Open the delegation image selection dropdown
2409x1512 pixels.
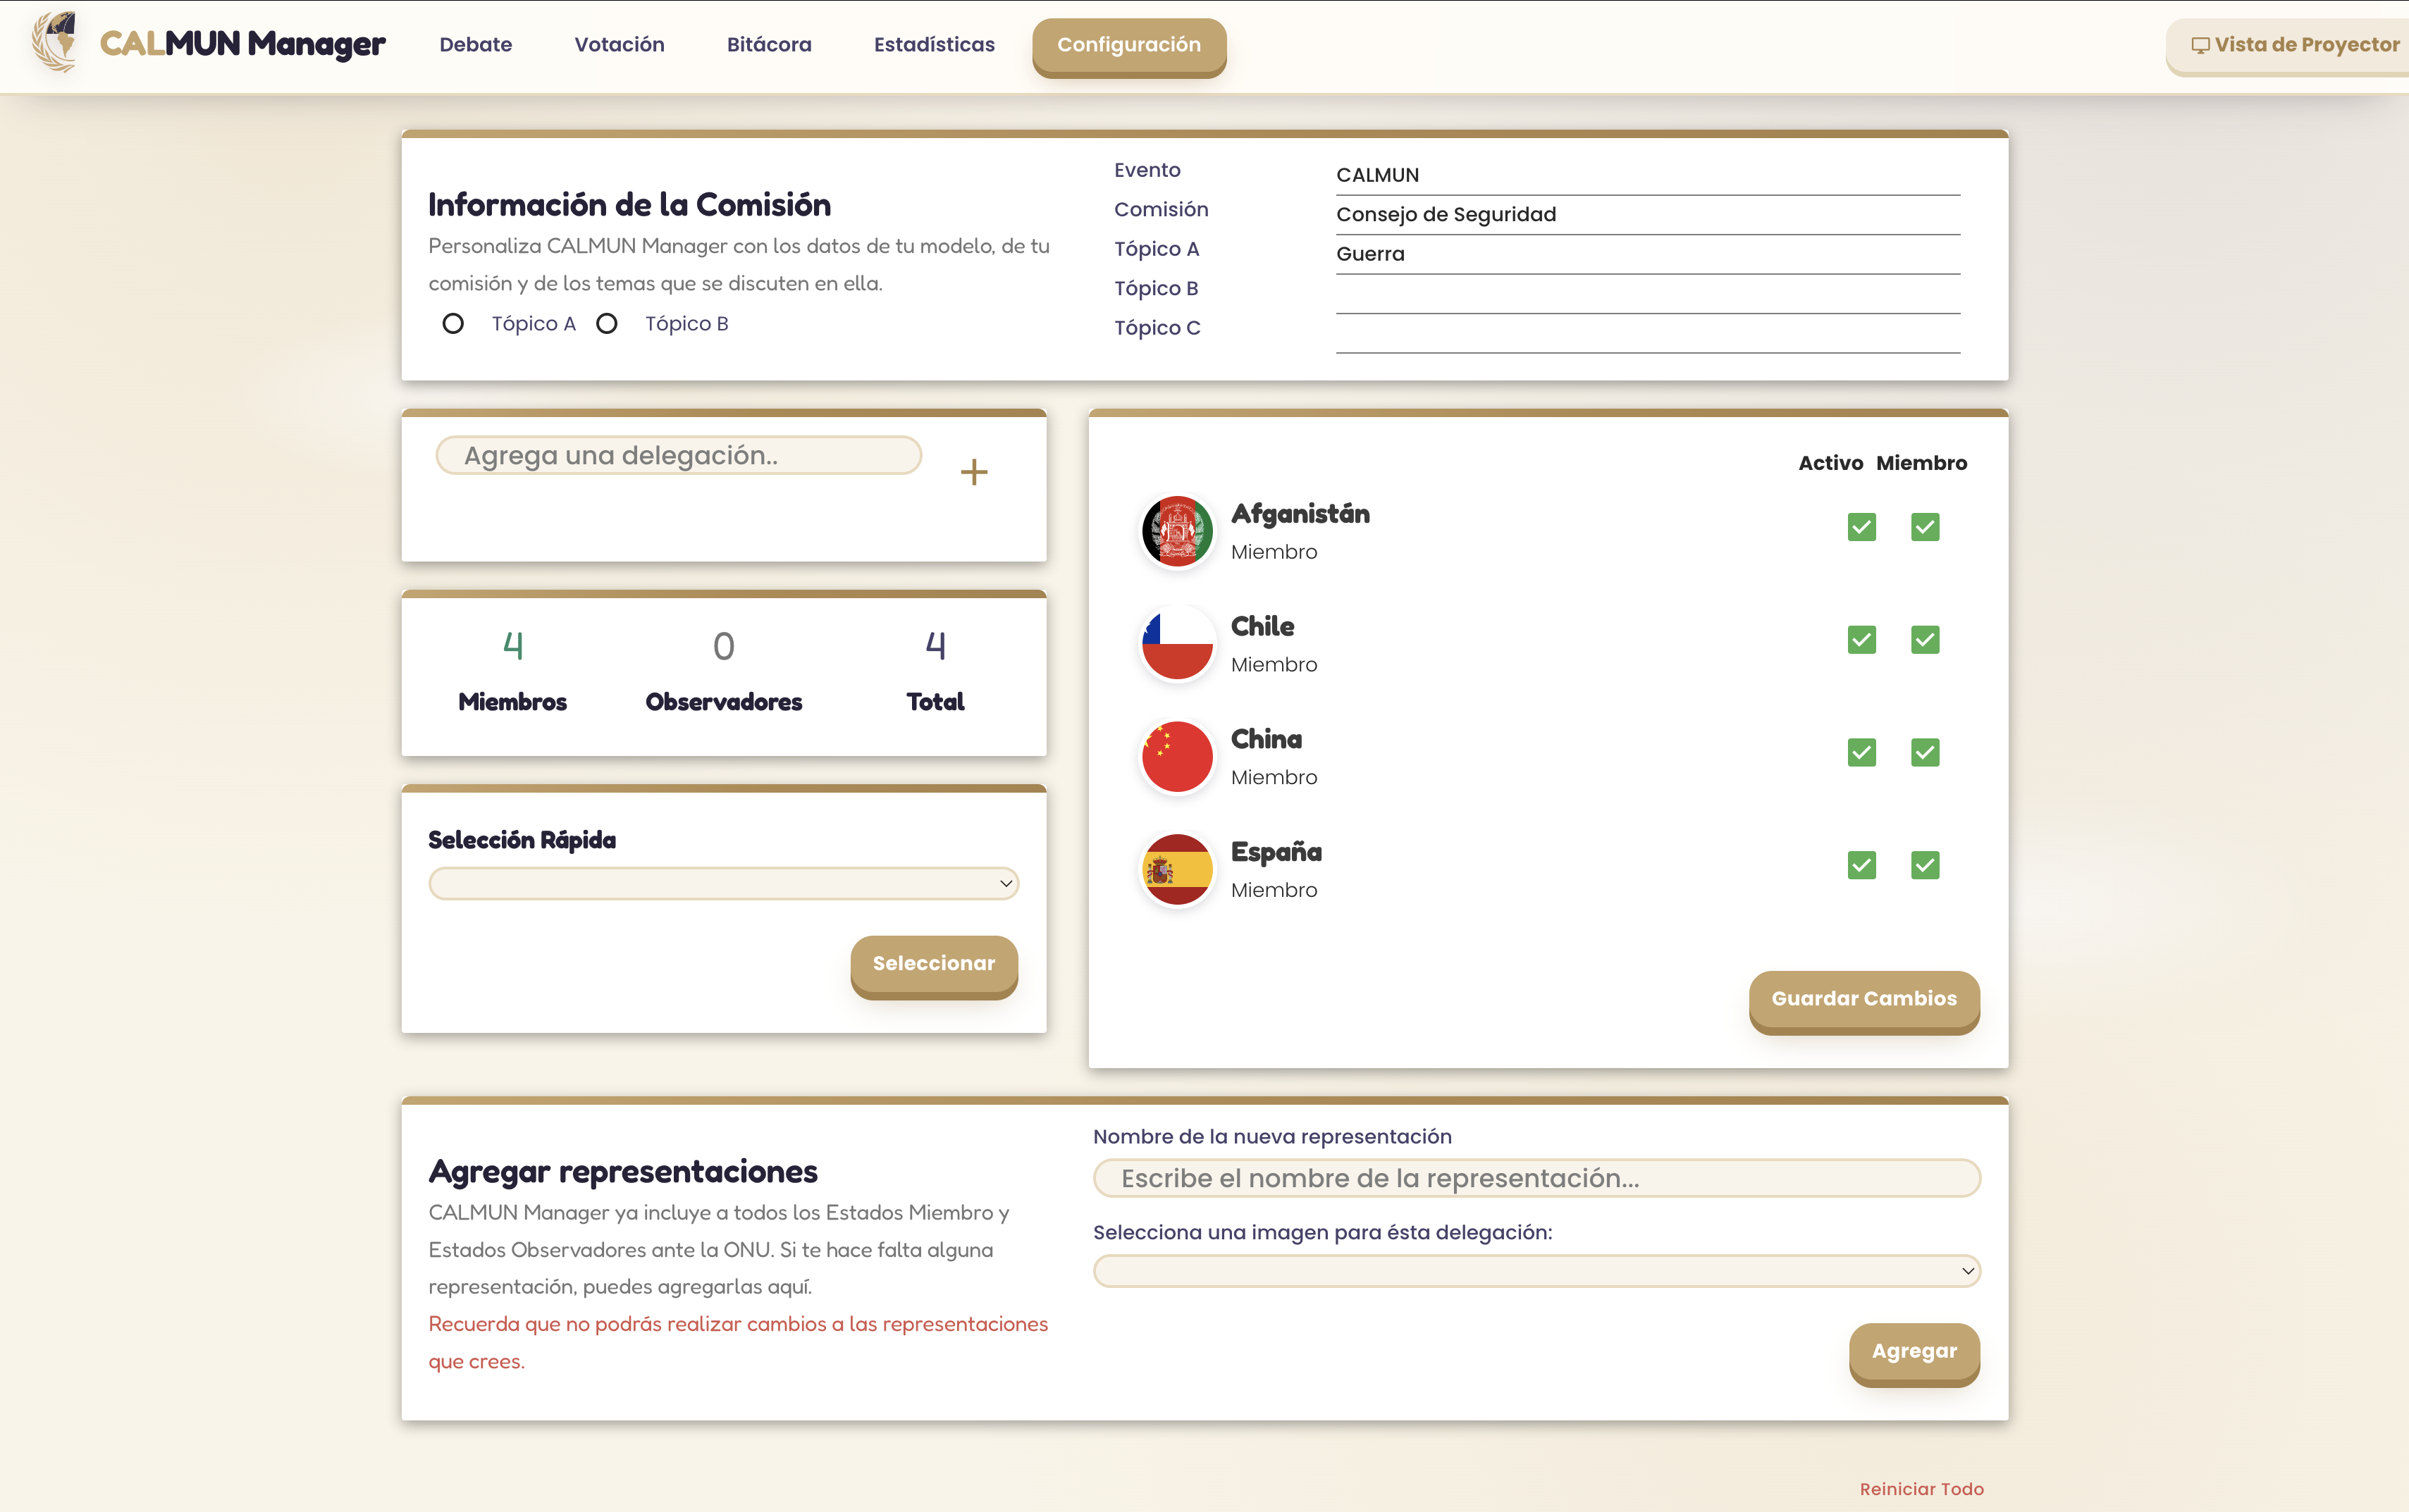(1537, 1271)
